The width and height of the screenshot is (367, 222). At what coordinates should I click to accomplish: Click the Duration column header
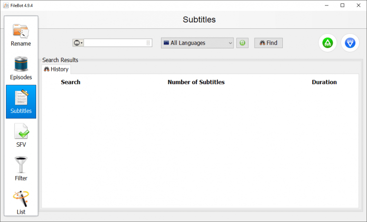click(x=324, y=82)
